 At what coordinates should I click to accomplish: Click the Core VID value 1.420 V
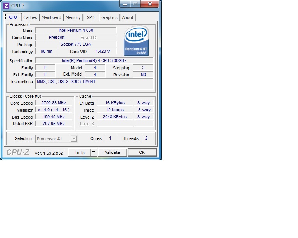[x=103, y=51]
